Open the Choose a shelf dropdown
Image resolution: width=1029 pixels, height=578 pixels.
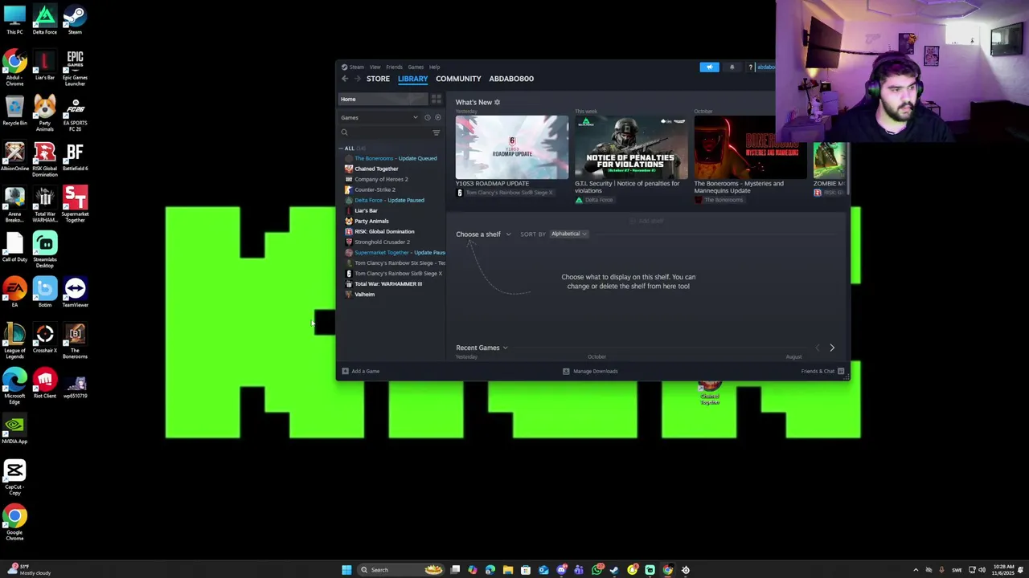[483, 234]
